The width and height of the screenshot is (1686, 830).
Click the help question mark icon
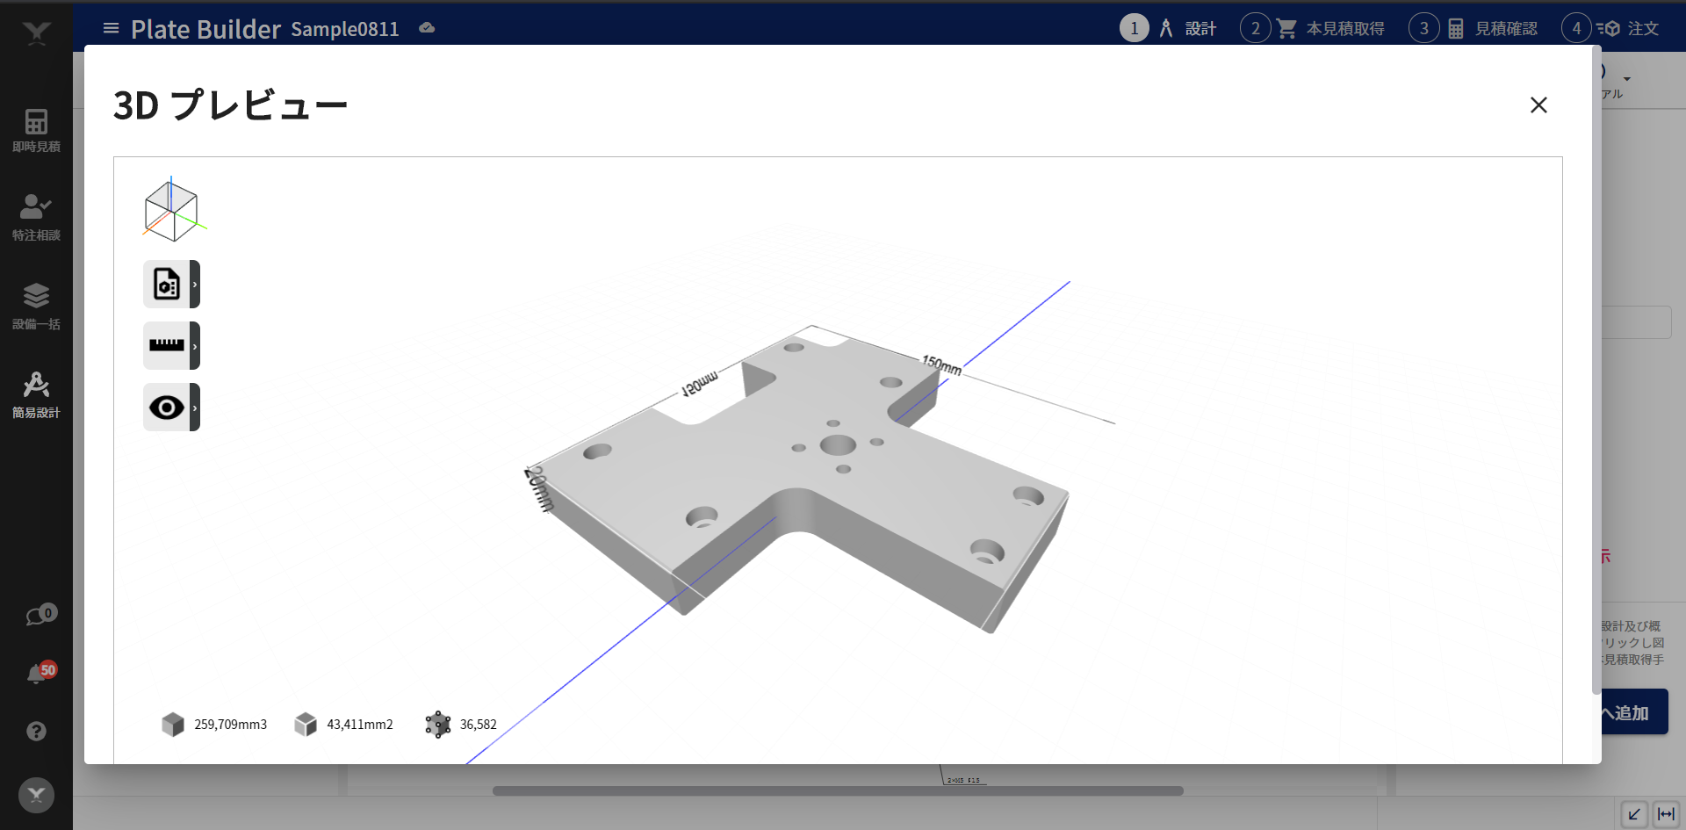coord(36,732)
